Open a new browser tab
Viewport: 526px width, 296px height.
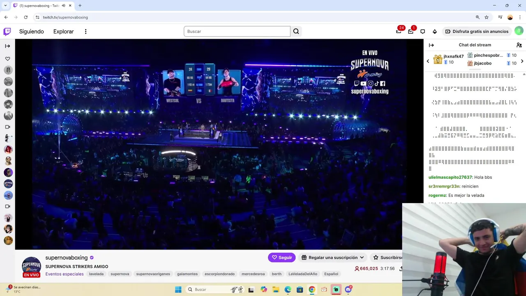80,6
